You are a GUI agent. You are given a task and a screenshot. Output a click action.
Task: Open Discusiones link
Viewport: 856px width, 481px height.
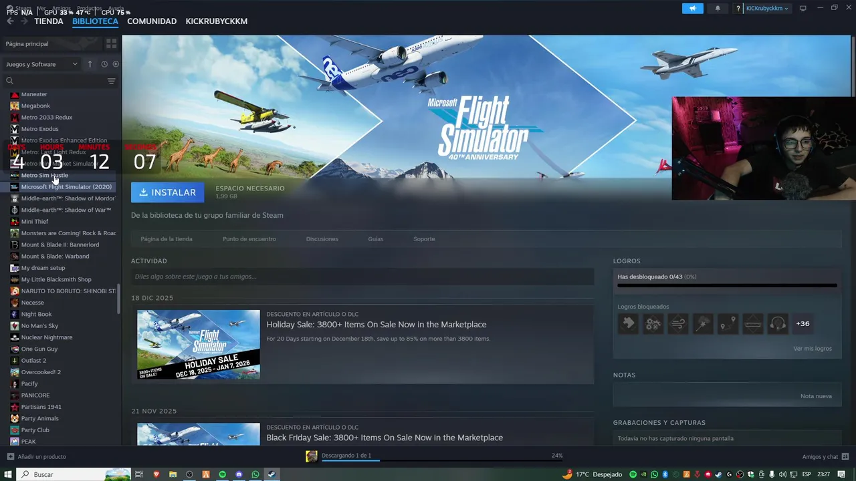[322, 238]
